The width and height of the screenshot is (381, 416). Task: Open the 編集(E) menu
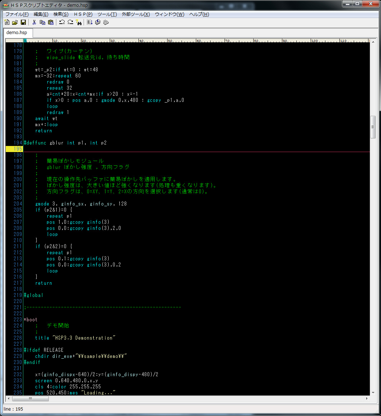(x=41, y=14)
